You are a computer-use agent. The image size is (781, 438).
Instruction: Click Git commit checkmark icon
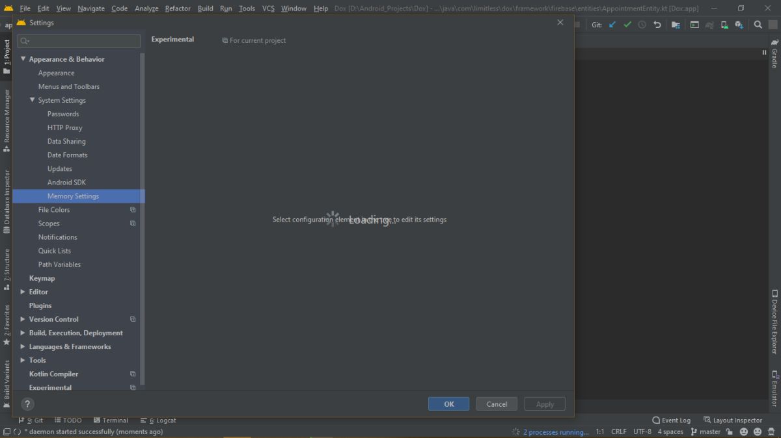(x=627, y=25)
